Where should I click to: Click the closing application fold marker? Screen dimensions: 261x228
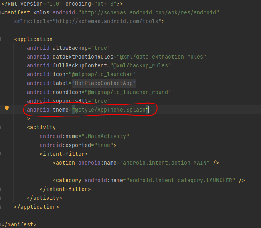pyautogui.click(x=0, y=207)
